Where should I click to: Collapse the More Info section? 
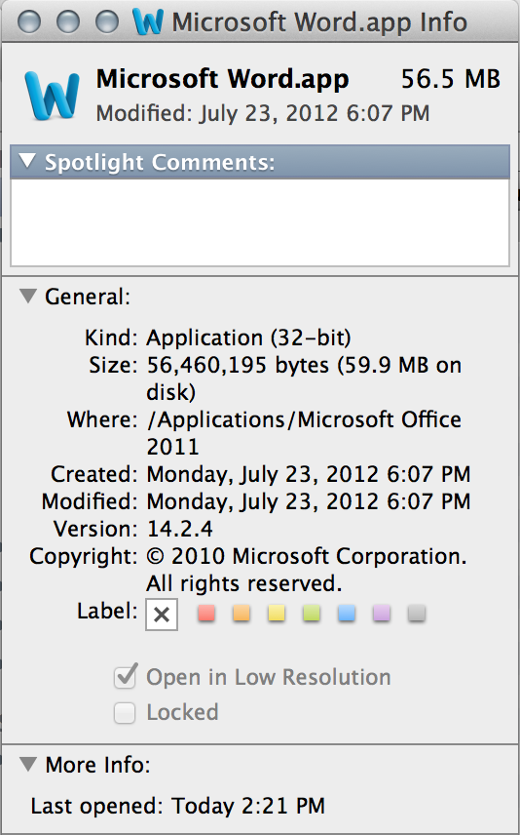point(28,764)
